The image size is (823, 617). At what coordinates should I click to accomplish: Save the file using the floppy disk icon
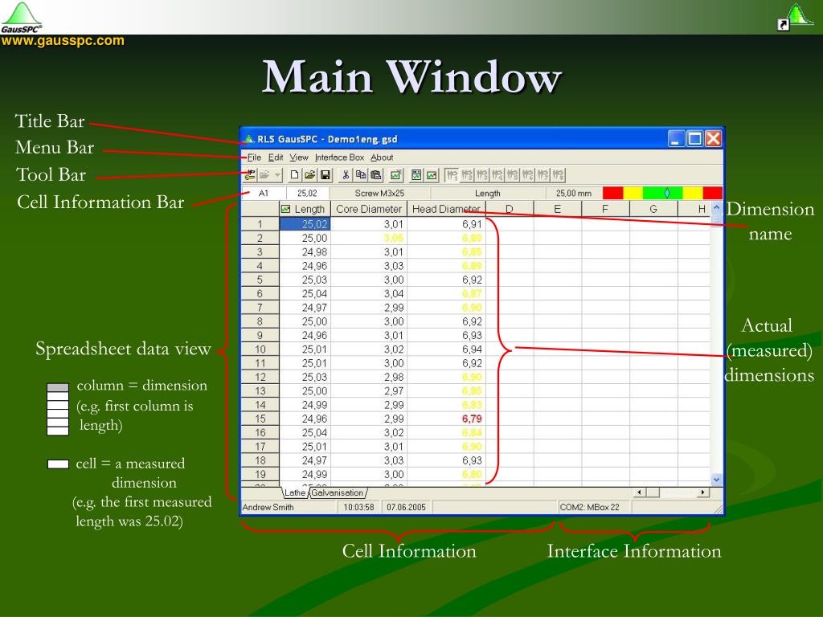(326, 174)
